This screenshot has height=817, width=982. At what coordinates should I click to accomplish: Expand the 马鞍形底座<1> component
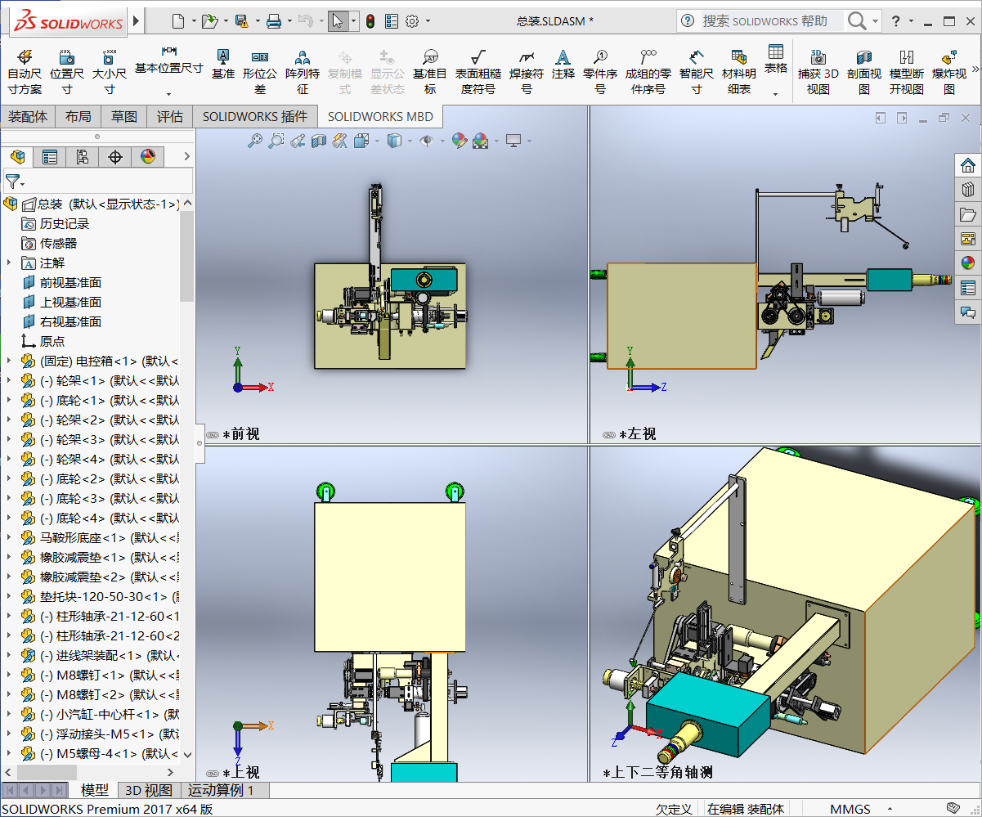click(x=9, y=537)
